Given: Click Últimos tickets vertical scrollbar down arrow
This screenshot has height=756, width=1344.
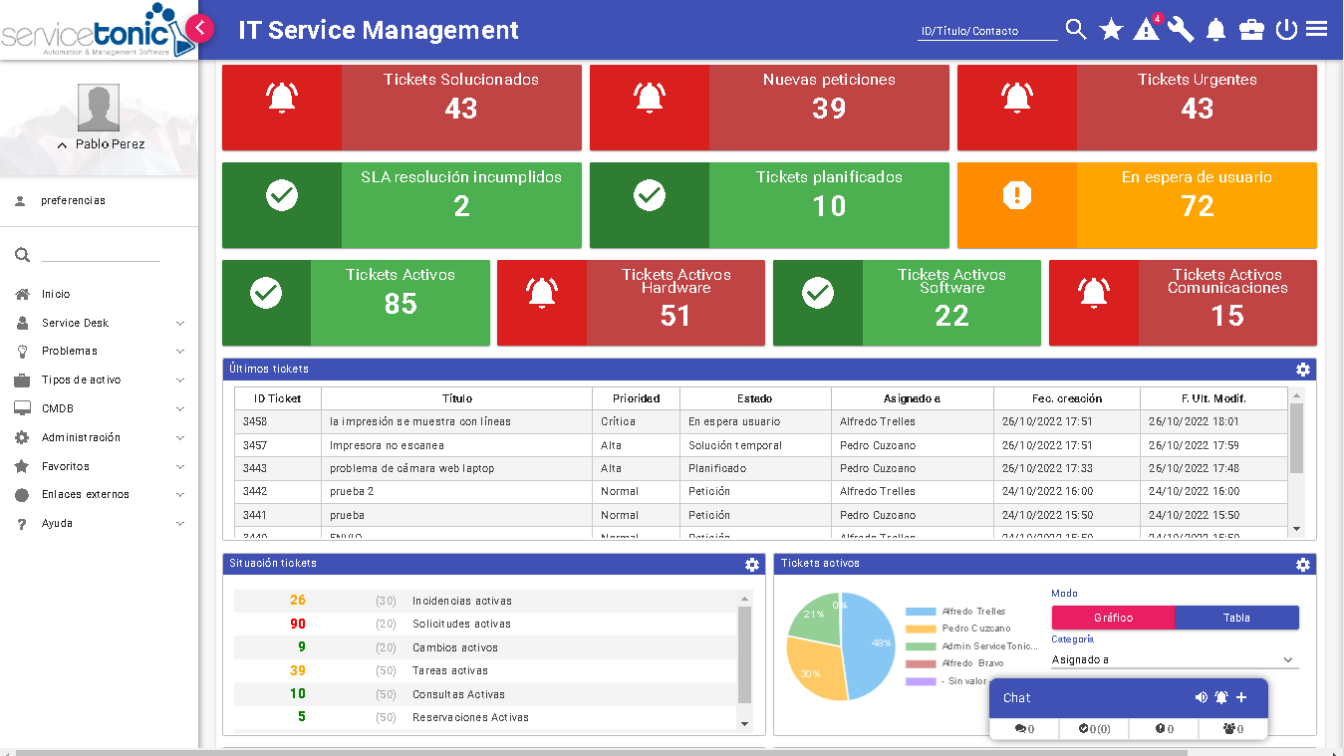Looking at the screenshot, I should tap(1296, 529).
